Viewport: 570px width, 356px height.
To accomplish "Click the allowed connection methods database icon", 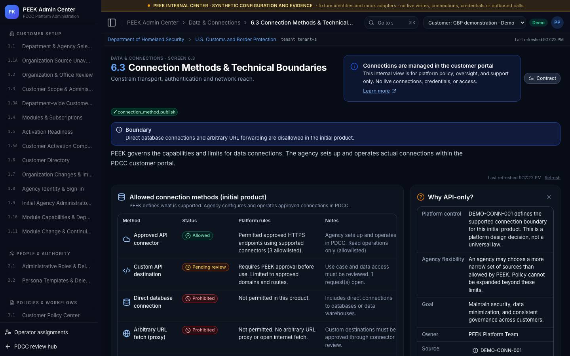I will pos(122,197).
